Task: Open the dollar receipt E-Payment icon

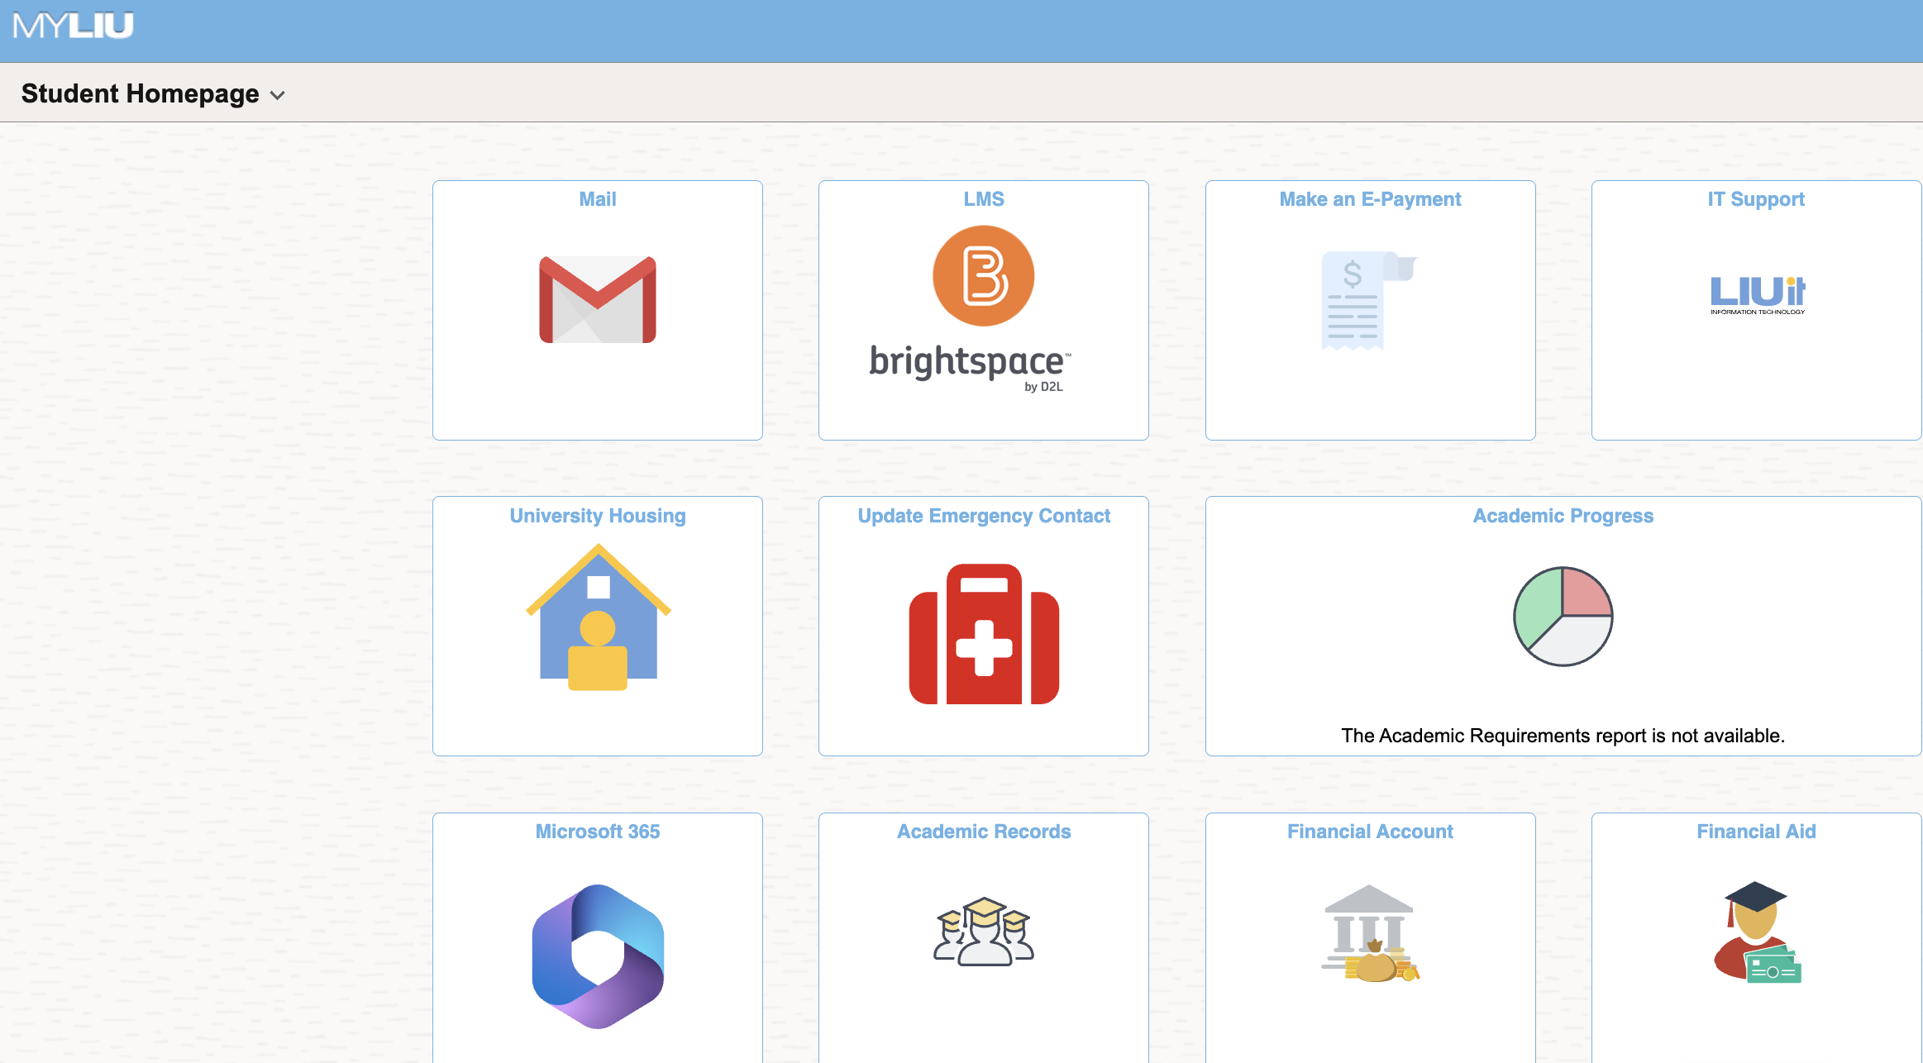Action: pyautogui.click(x=1368, y=301)
